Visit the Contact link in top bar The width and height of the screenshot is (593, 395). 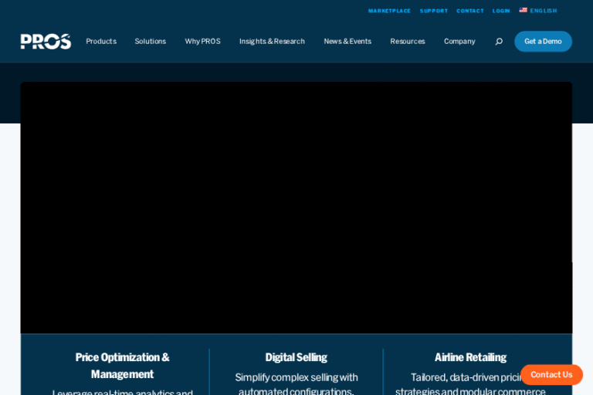click(x=469, y=11)
